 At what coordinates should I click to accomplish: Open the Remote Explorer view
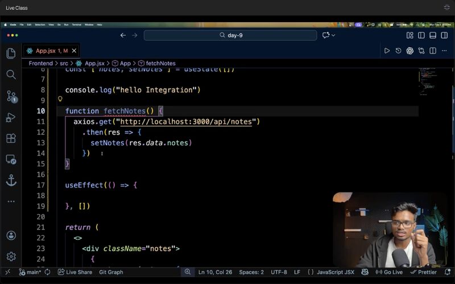point(11,160)
